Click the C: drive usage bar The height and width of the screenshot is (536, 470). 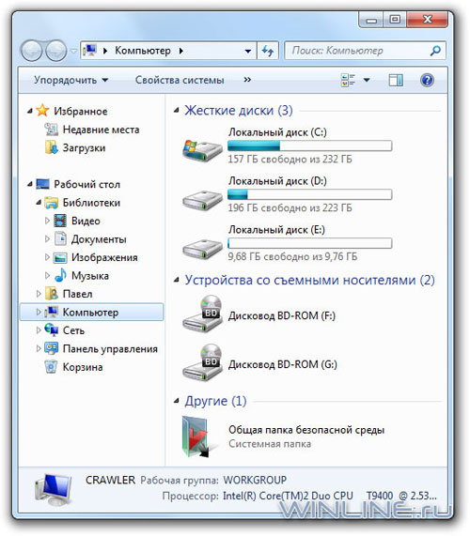click(x=310, y=145)
